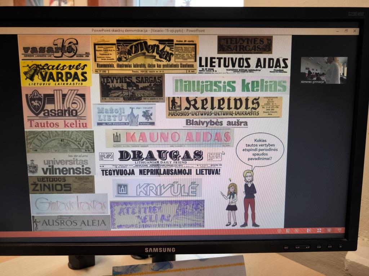369x276 pixels.
Task: Click the Tėvynės Sargas illustrated header under Momentas
Action: click(132, 88)
